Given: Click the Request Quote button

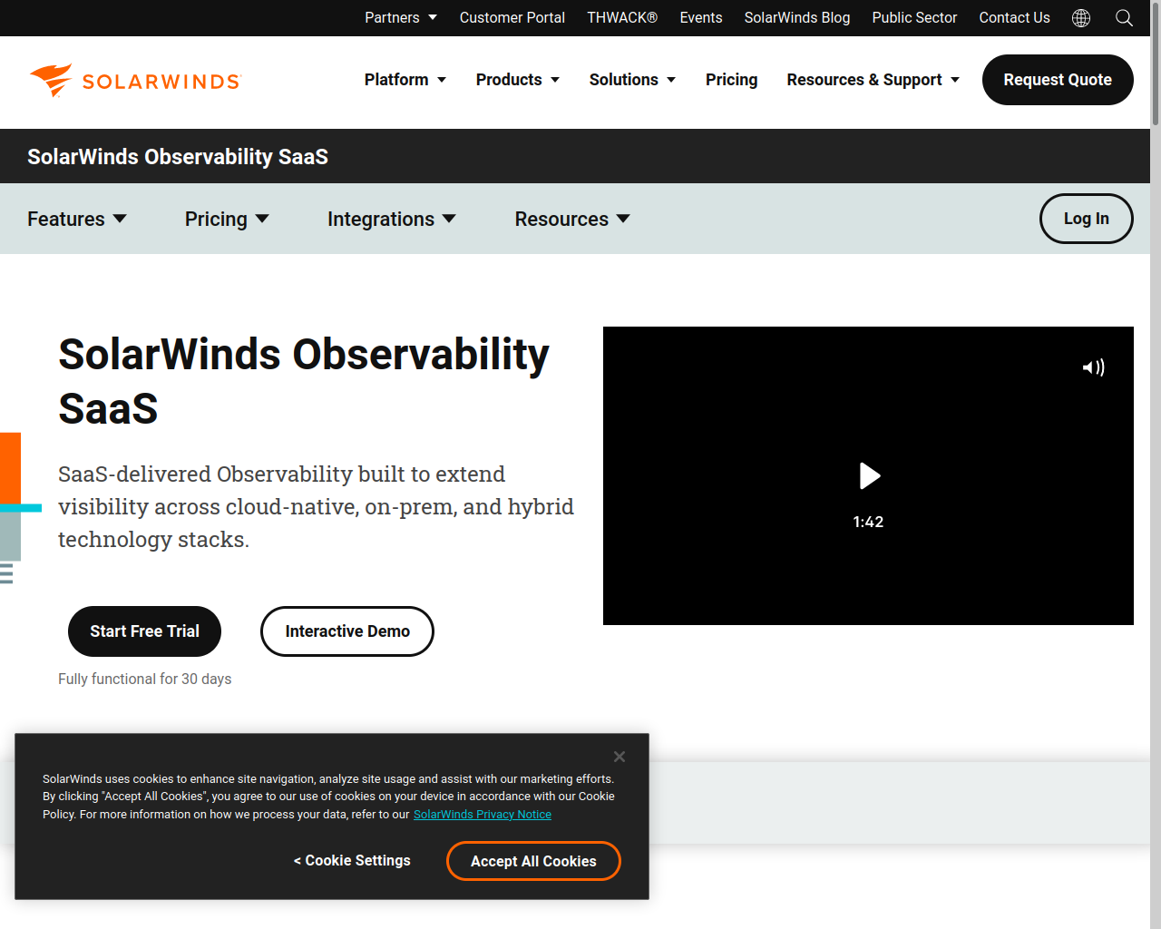Looking at the screenshot, I should pyautogui.click(x=1058, y=80).
